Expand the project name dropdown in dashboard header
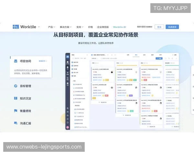194x155 pixels. pyautogui.click(x=108, y=55)
